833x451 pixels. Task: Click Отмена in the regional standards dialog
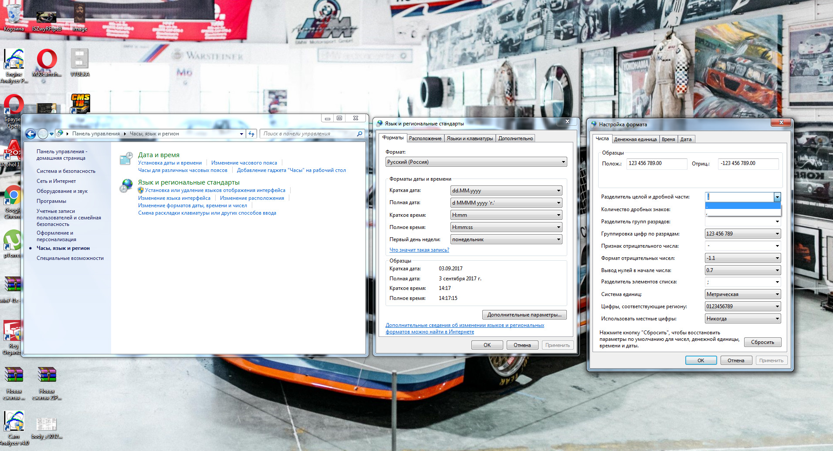click(522, 345)
